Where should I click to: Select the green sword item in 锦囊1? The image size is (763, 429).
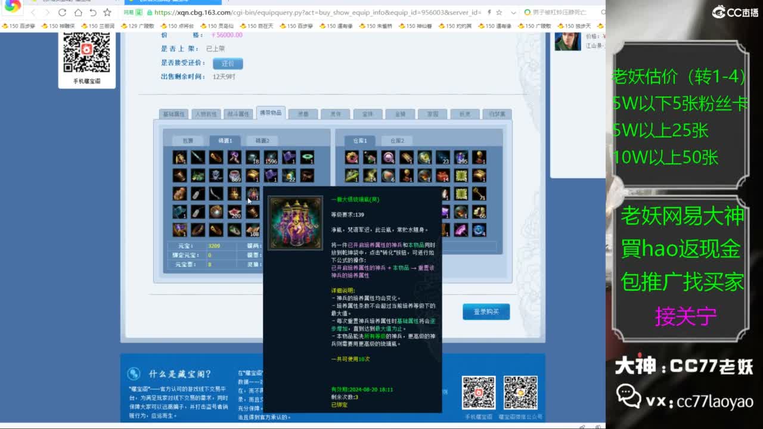(198, 157)
